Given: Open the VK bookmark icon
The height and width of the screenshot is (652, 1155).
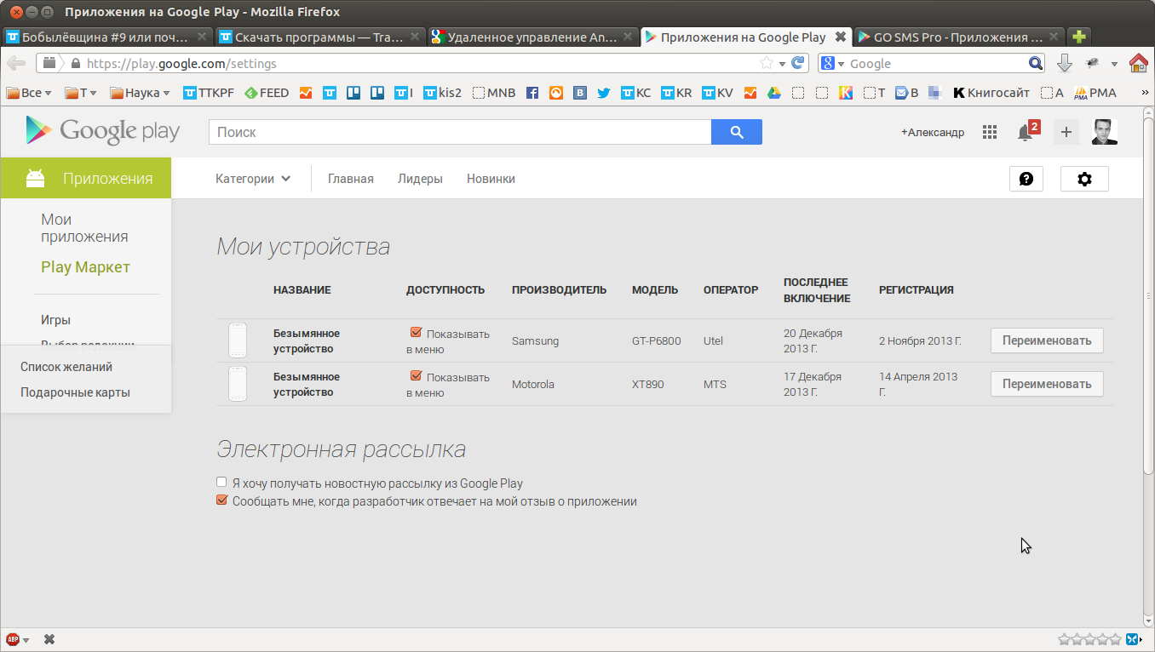Looking at the screenshot, I should point(580,93).
